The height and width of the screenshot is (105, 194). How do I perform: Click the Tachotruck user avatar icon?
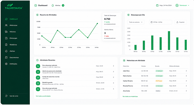click(x=177, y=5)
